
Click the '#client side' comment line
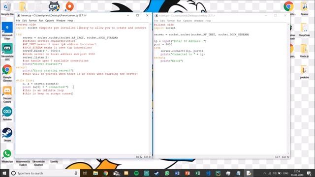[x=164, y=25]
